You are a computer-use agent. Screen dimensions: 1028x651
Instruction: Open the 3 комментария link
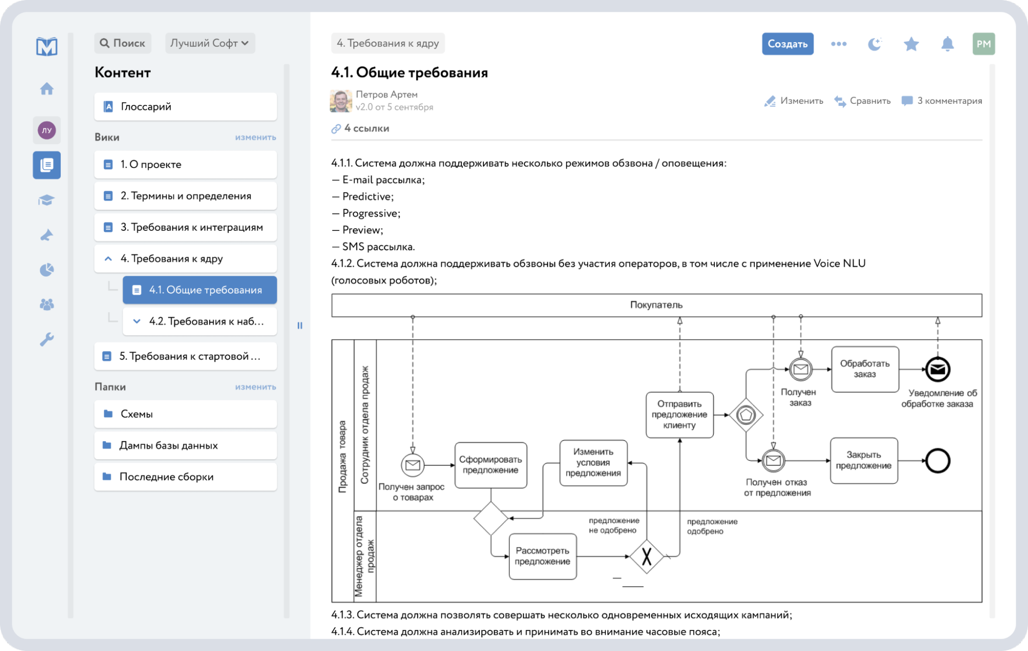coord(942,101)
